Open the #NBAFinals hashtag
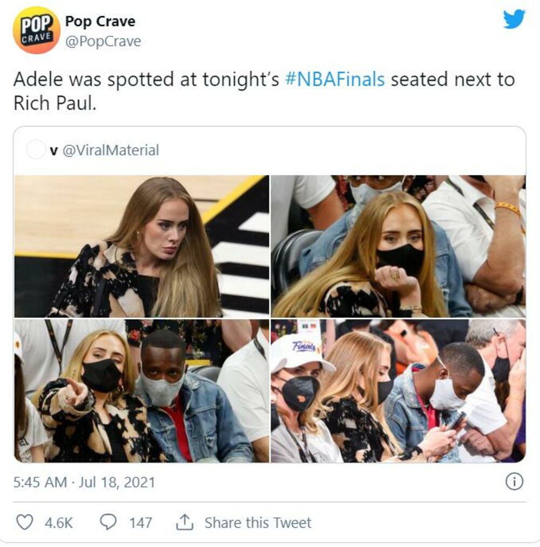 (x=334, y=79)
